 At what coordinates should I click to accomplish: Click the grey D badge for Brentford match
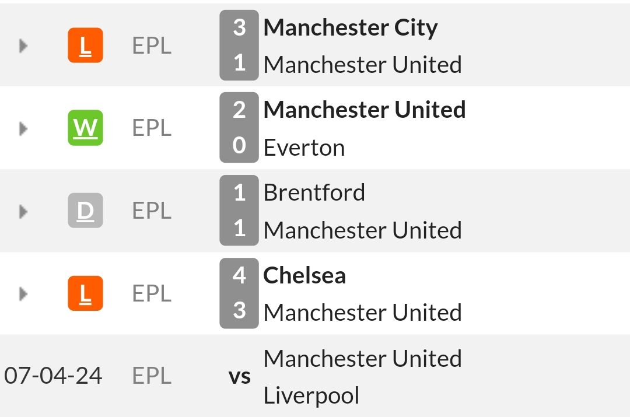(x=85, y=211)
